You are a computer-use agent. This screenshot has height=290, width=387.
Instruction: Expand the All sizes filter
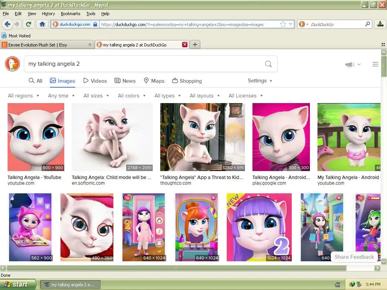(x=96, y=96)
